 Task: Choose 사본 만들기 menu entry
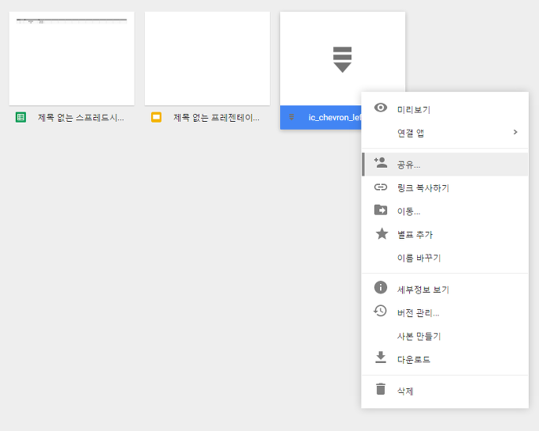pyautogui.click(x=445, y=336)
